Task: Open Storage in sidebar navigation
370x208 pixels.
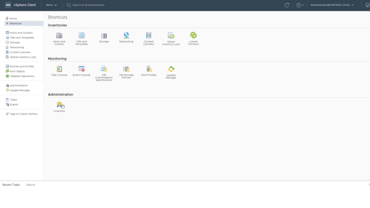Action: click(x=13, y=42)
